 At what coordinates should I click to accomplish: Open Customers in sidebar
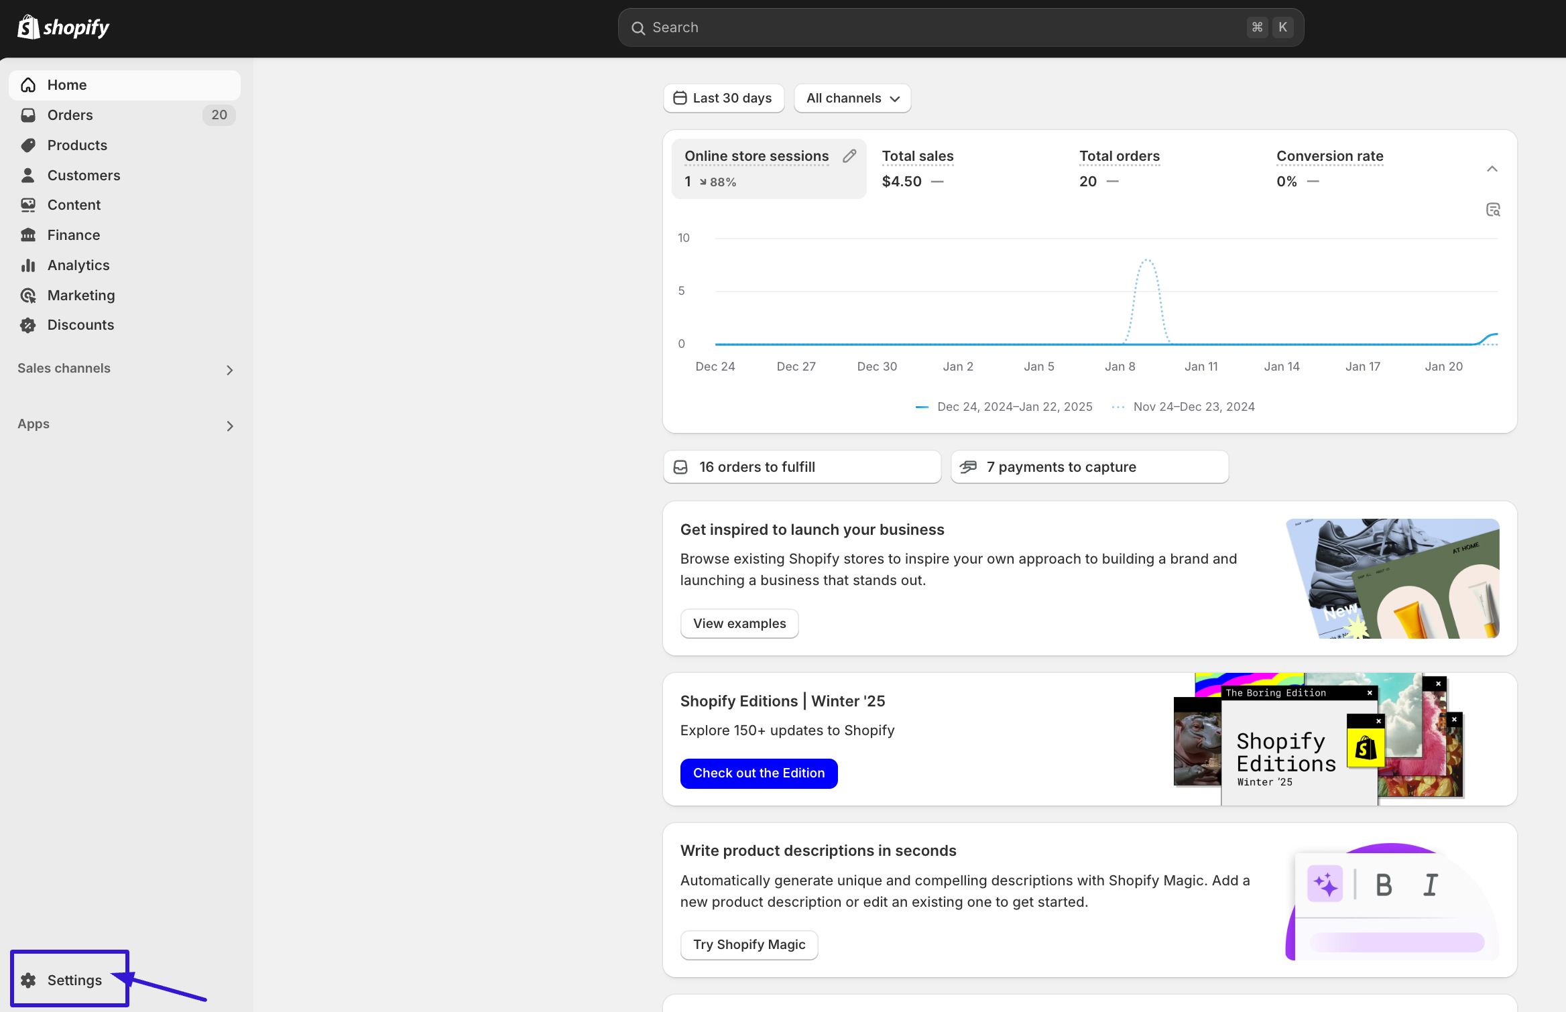pyautogui.click(x=125, y=176)
